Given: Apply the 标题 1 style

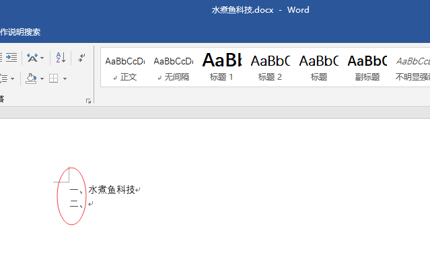Looking at the screenshot, I should coord(221,67).
